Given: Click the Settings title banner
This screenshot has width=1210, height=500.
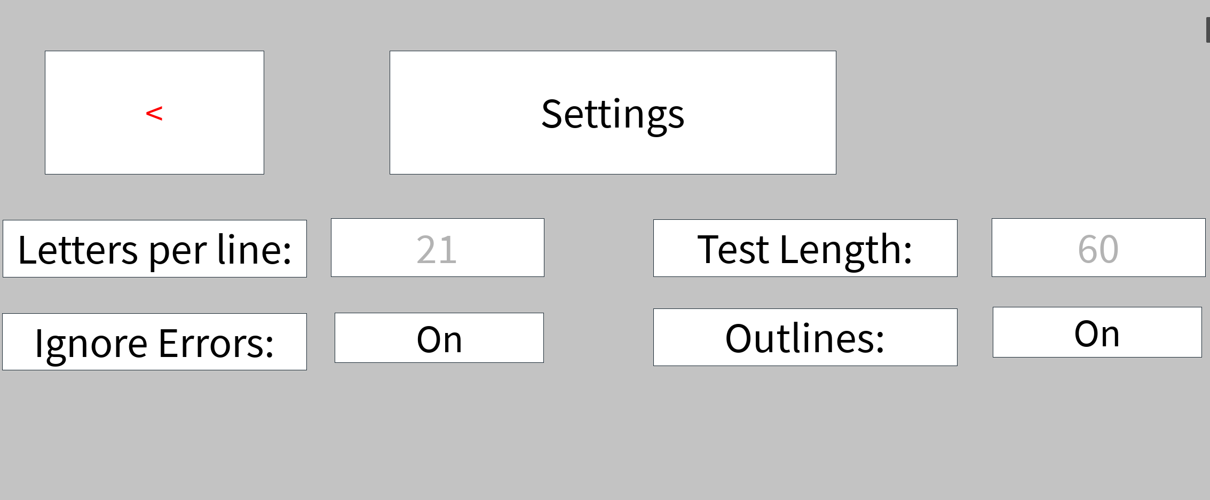Looking at the screenshot, I should 613,112.
